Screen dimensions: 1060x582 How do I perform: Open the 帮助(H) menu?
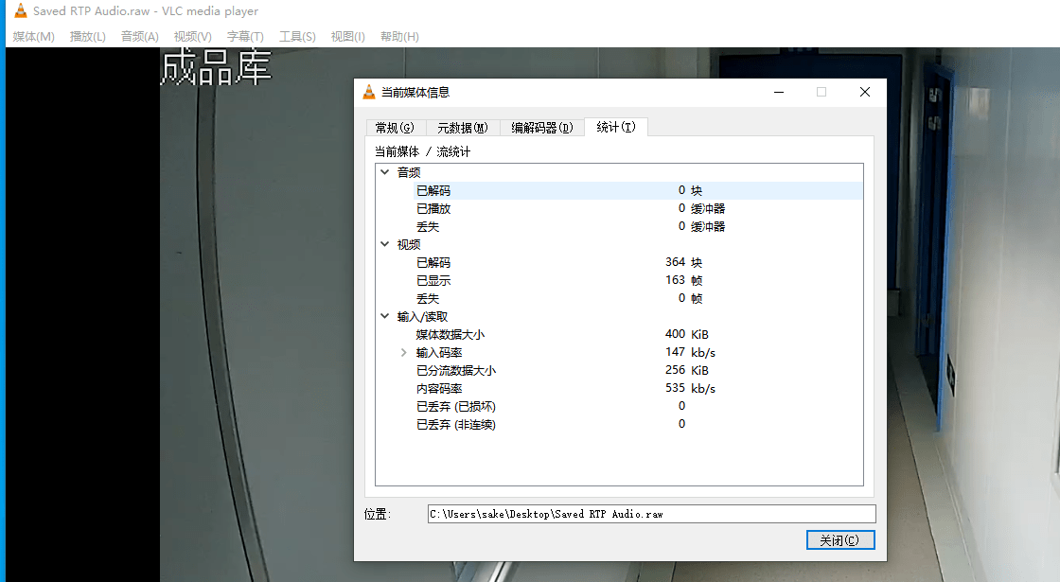coord(399,37)
